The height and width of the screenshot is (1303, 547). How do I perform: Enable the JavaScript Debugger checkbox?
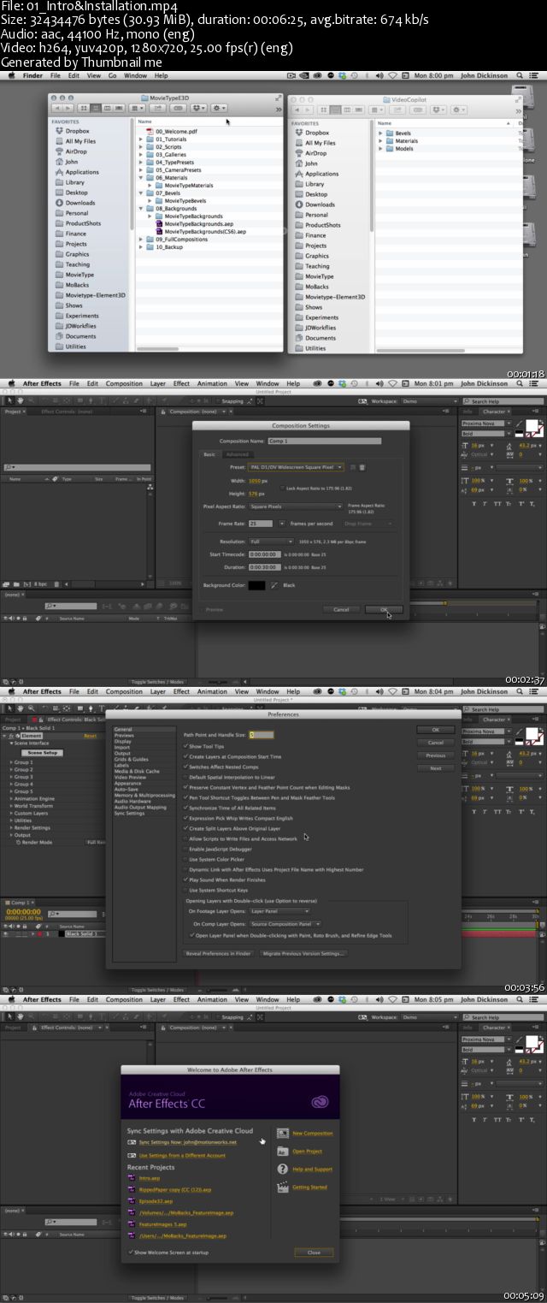tap(186, 849)
